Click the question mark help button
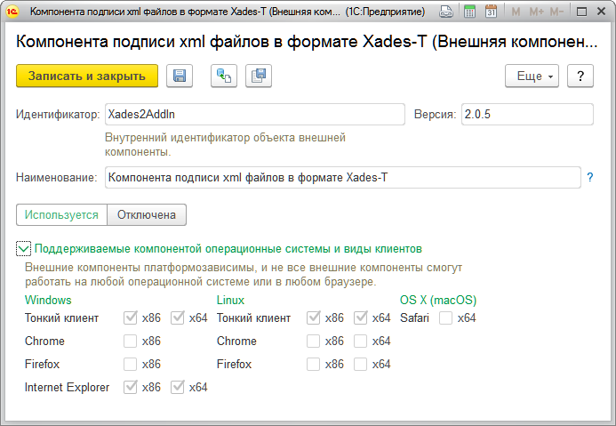 tap(580, 76)
